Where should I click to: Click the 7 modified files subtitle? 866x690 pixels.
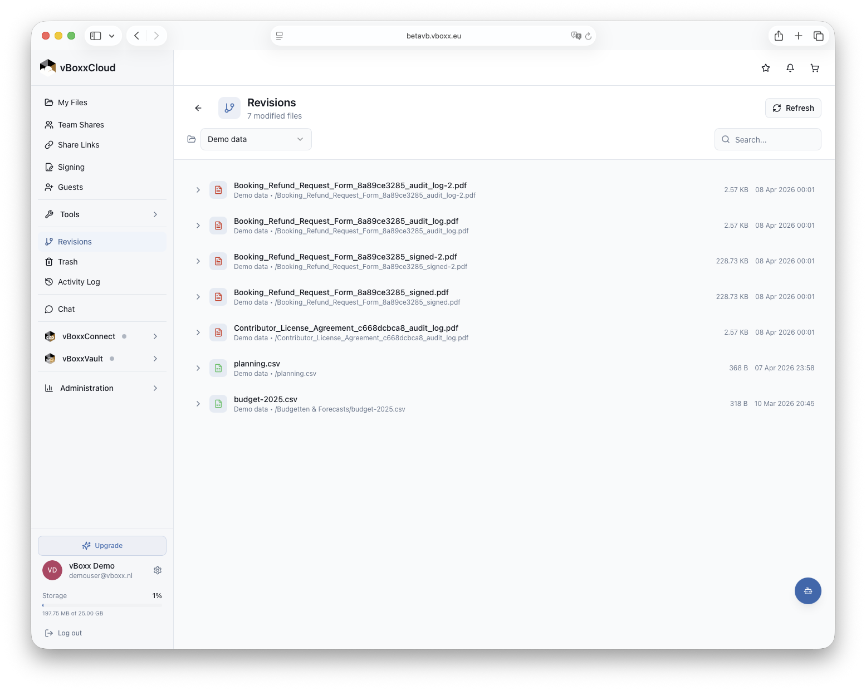(275, 116)
